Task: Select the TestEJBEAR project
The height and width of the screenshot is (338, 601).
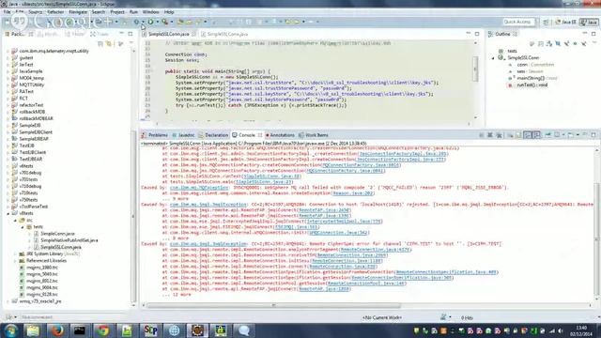Action: pyautogui.click(x=31, y=159)
